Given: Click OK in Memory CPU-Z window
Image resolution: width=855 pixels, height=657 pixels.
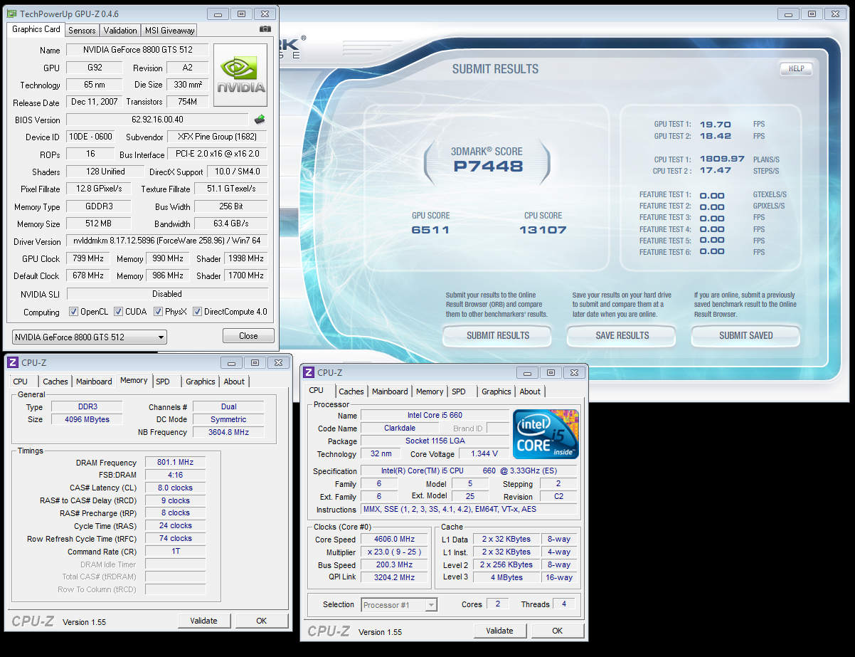Looking at the screenshot, I should (261, 621).
